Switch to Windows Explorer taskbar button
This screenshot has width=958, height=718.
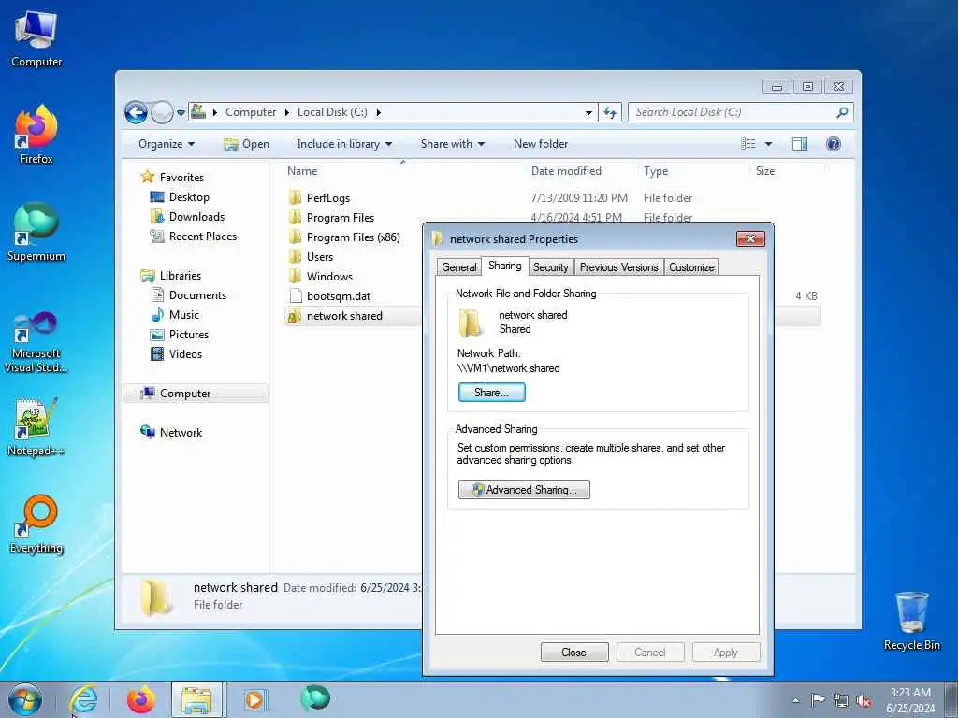[198, 699]
